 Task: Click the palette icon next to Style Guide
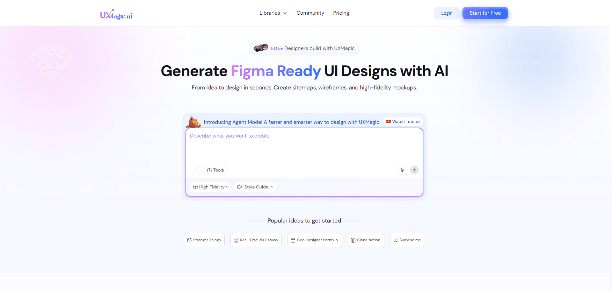pyautogui.click(x=239, y=187)
